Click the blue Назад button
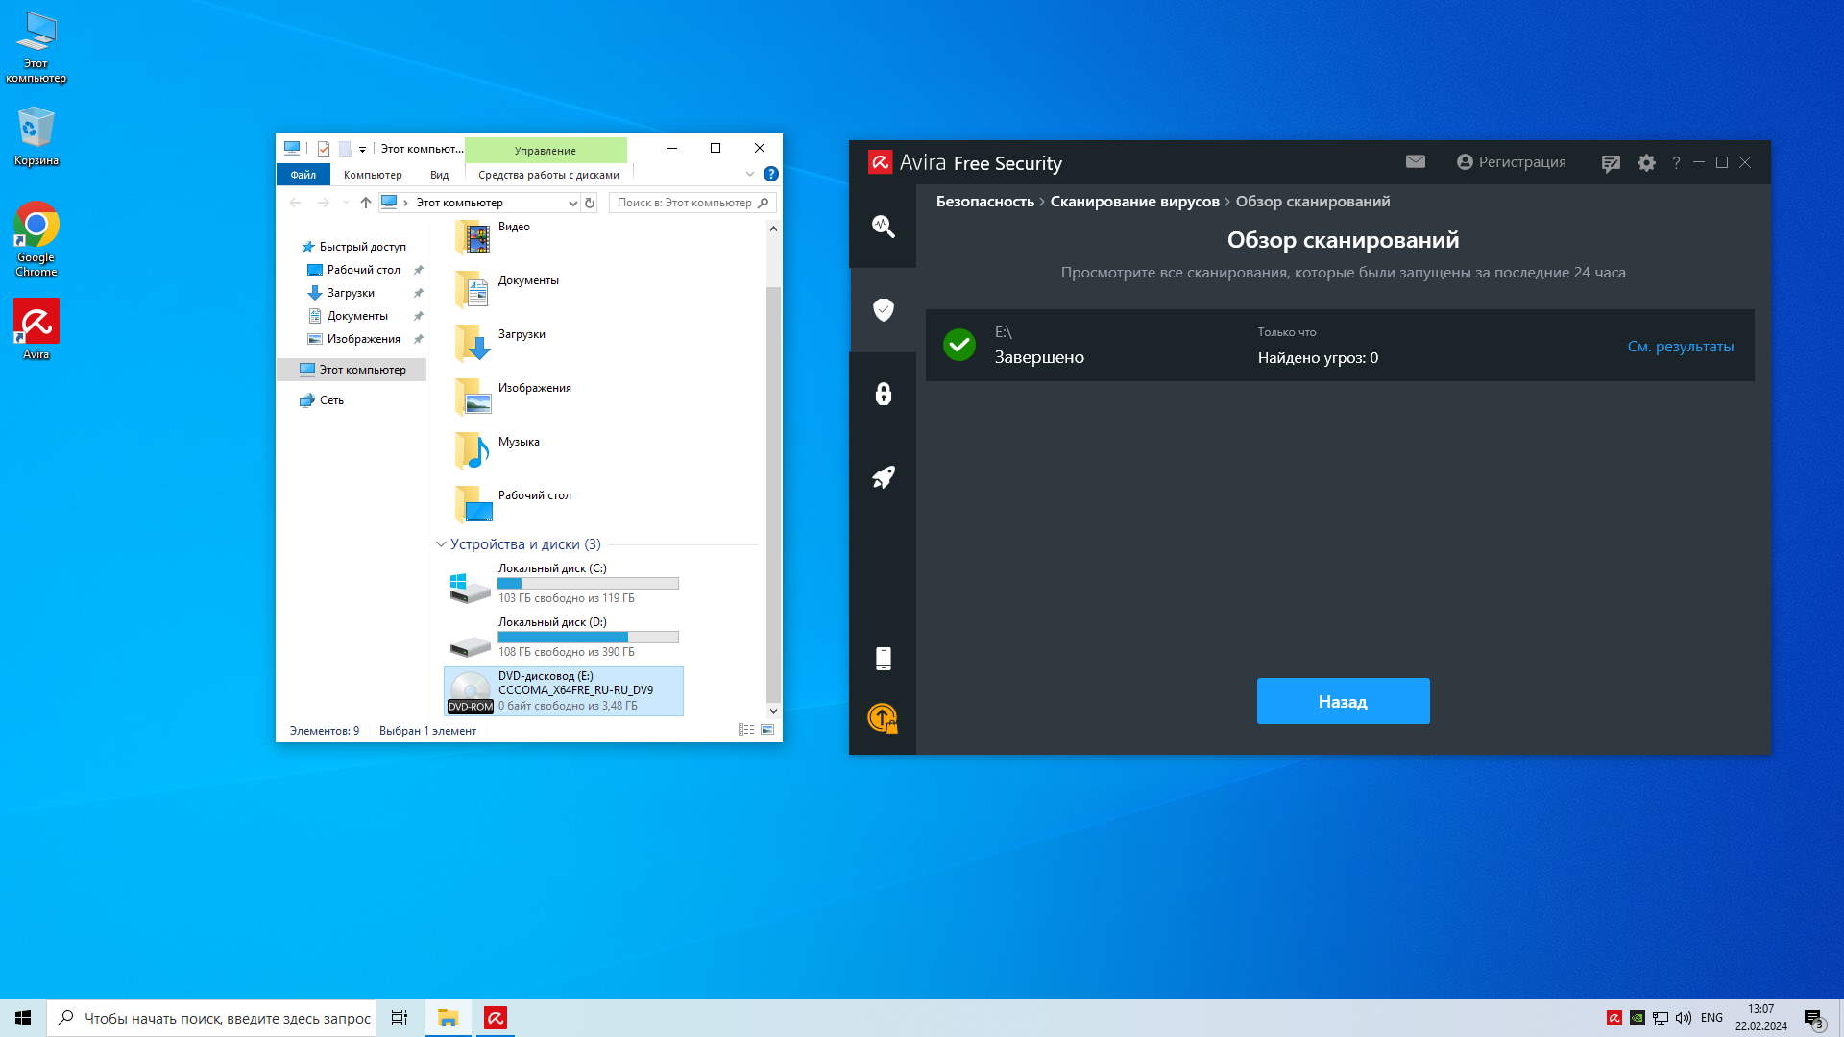This screenshot has height=1037, width=1844. [x=1342, y=701]
